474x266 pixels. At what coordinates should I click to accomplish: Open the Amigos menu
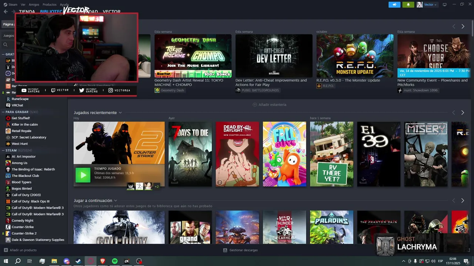coord(34,4)
